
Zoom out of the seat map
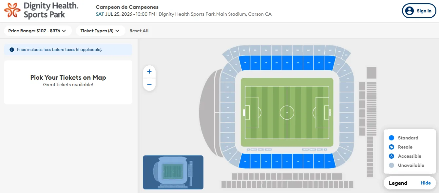click(149, 85)
